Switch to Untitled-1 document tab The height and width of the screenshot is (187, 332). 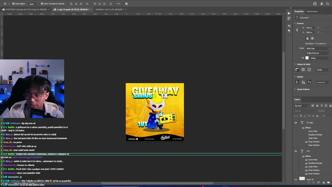109,9
